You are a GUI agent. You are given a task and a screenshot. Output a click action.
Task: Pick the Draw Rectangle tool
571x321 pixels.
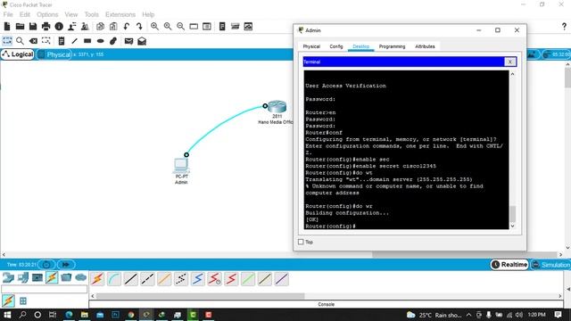pyautogui.click(x=87, y=41)
